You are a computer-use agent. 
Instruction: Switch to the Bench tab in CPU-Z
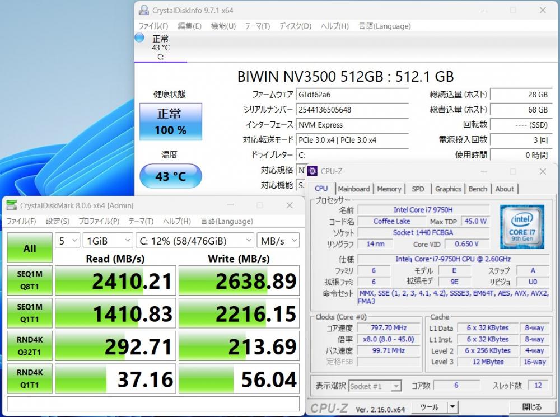tap(478, 189)
